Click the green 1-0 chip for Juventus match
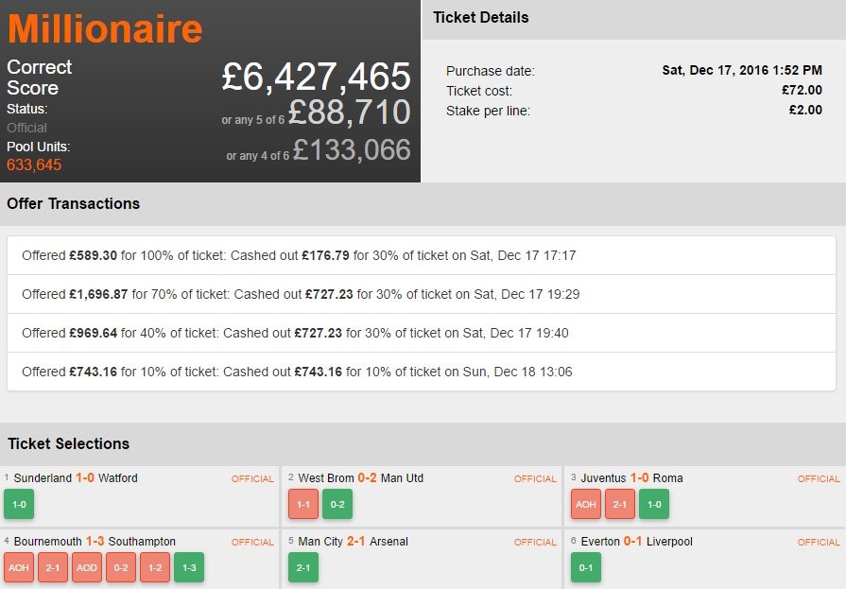 tap(654, 504)
